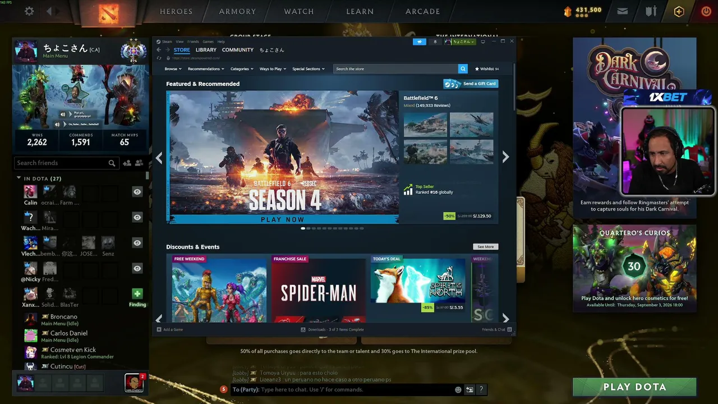Click the Steam store search field
The height and width of the screenshot is (404, 718).
coord(395,68)
